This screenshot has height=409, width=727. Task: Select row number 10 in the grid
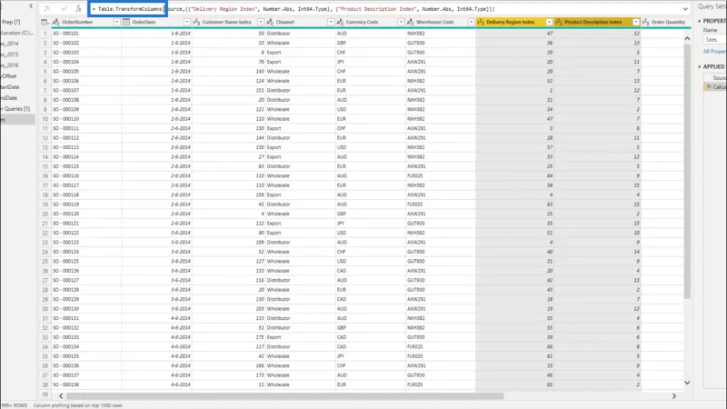45,119
